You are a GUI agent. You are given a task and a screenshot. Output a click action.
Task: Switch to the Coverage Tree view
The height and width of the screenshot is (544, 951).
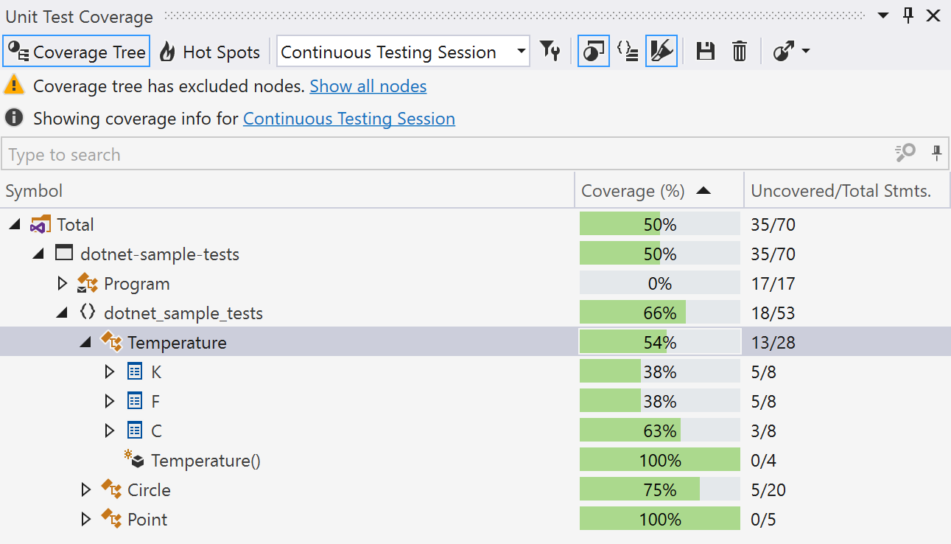[76, 51]
